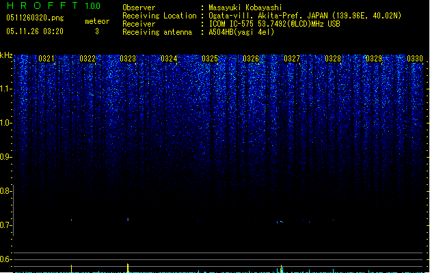Click the HROFFT 1.0.0 title text
Viewport: 430px width, 273px height.
coord(53,5)
